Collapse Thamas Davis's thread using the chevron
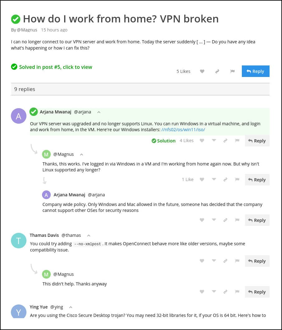This screenshot has width=282, height=330. 89,236
